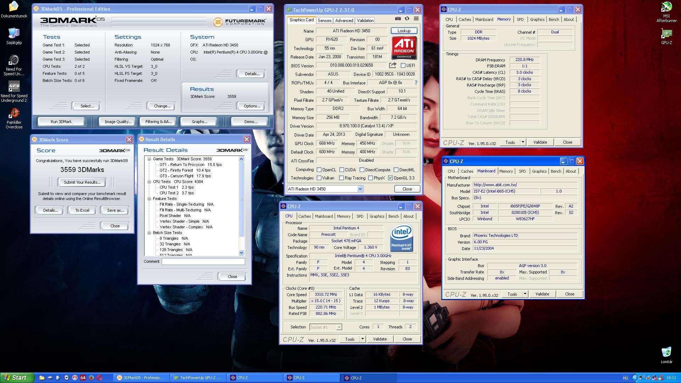Click the Result Details scrollbar down arrow
This screenshot has height=383, width=681.
click(242, 253)
